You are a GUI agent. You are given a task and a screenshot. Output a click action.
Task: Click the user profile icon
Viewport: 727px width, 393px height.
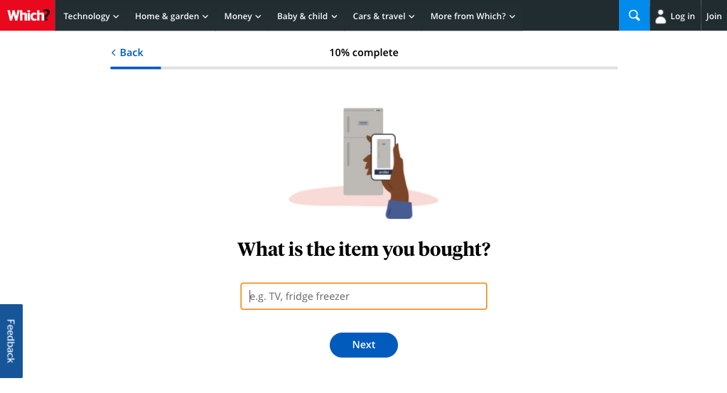point(660,16)
